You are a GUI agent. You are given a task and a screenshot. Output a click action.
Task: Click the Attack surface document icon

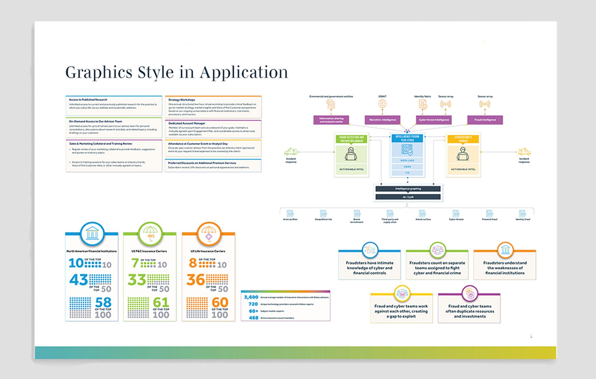pos(422,214)
